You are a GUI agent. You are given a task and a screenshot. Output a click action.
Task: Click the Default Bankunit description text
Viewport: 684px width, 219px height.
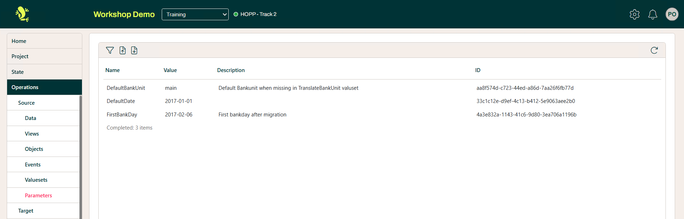289,88
